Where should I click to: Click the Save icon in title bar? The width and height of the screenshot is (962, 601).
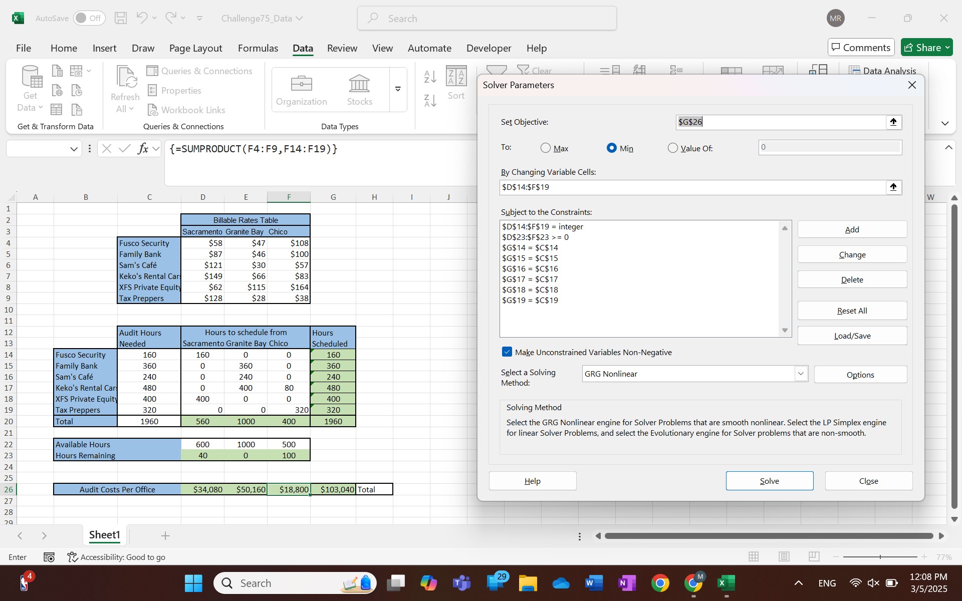tap(121, 19)
